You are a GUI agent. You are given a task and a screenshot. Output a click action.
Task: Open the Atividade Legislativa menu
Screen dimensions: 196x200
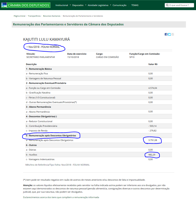(98, 5)
